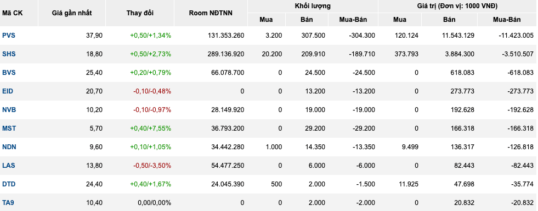538x211 pixels.
Task: Open the TA9 stock ticker link
Action: [8, 202]
